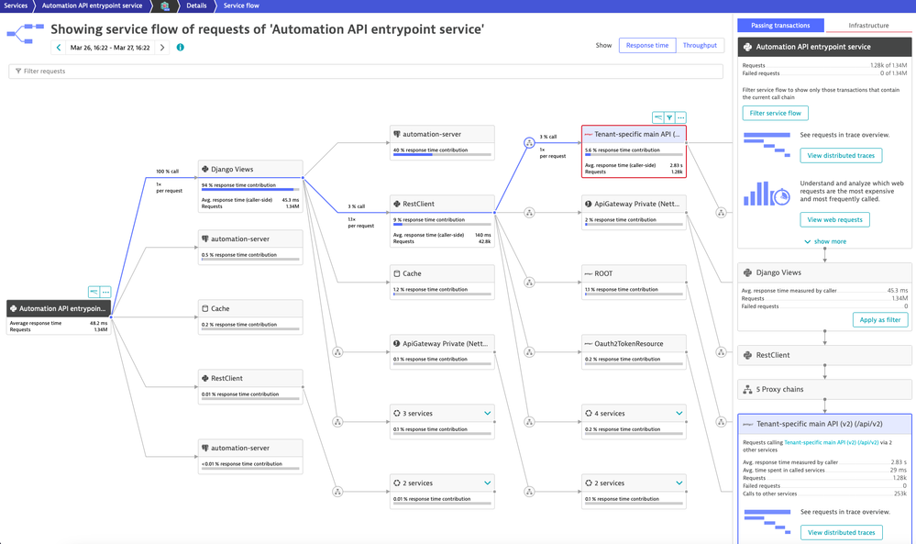
Task: Click the service flow icon above Tenant-specific main API
Action: click(658, 117)
